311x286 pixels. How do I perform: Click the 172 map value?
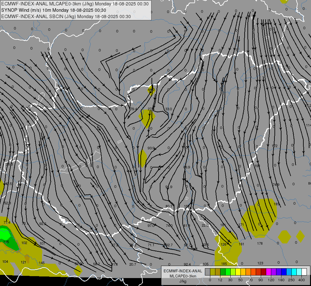point(274,146)
